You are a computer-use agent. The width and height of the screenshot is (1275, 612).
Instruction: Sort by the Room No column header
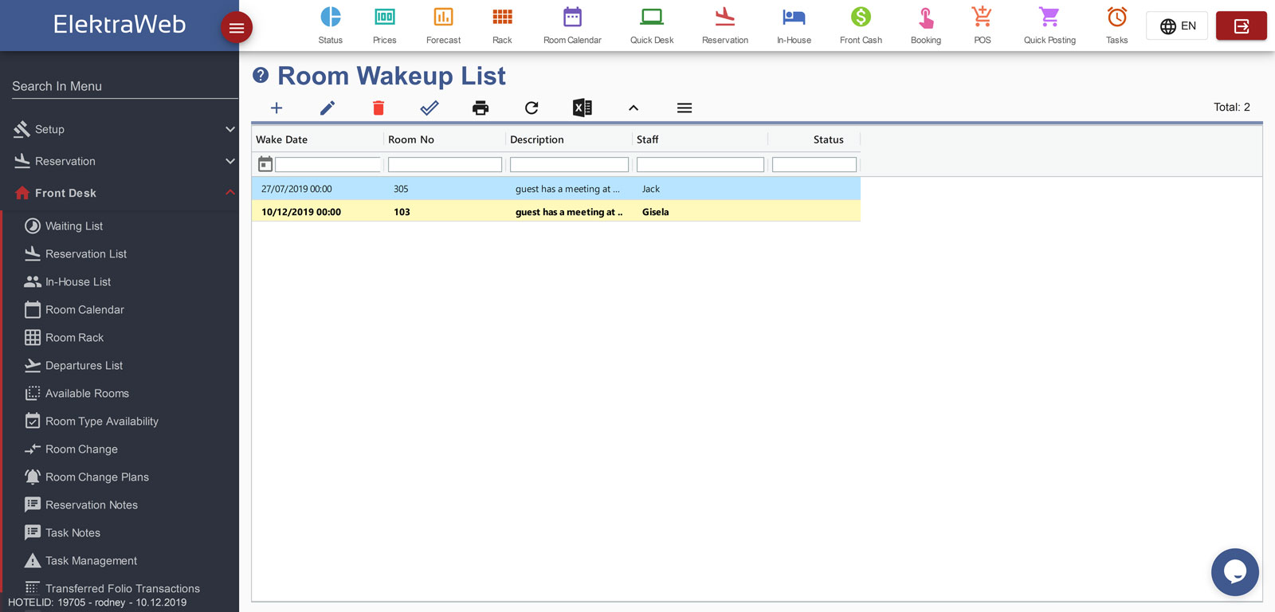pos(411,139)
